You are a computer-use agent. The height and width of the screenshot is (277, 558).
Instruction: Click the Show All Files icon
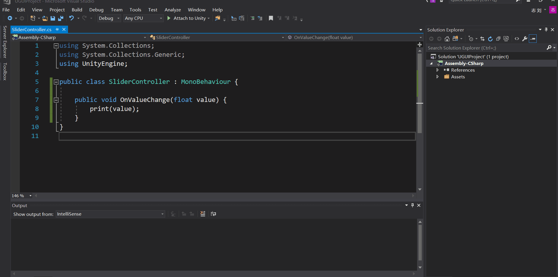[506, 39]
